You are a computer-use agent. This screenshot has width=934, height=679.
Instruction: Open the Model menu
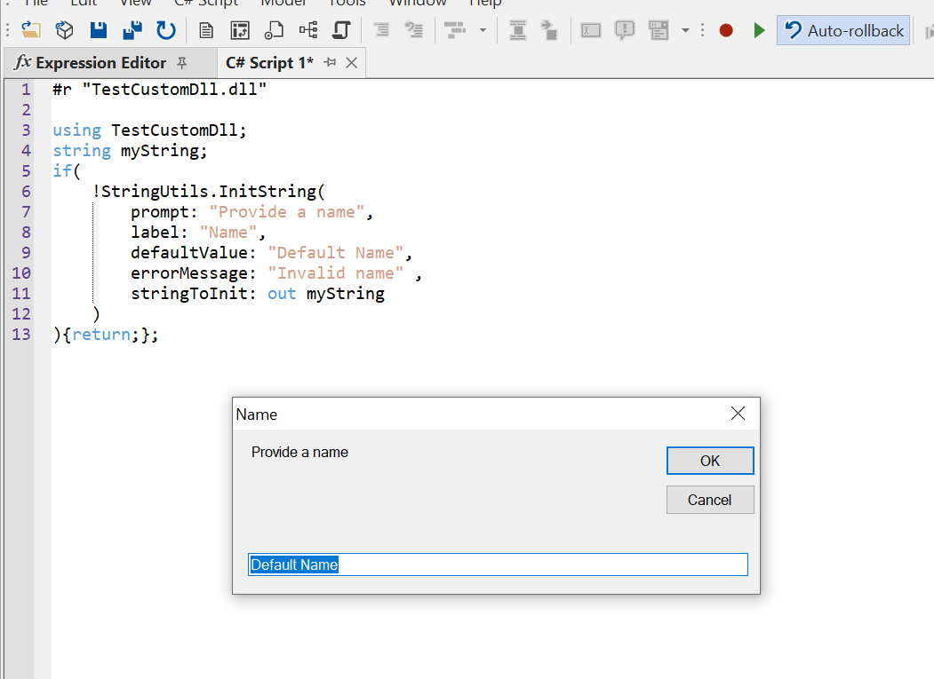283,4
